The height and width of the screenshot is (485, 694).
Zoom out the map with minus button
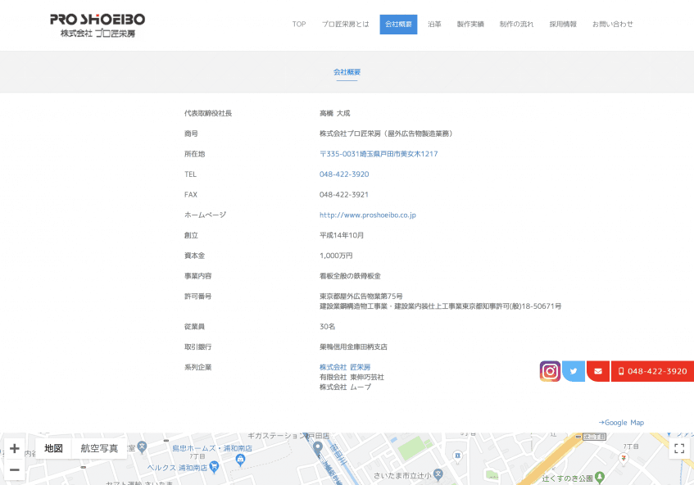(15, 469)
